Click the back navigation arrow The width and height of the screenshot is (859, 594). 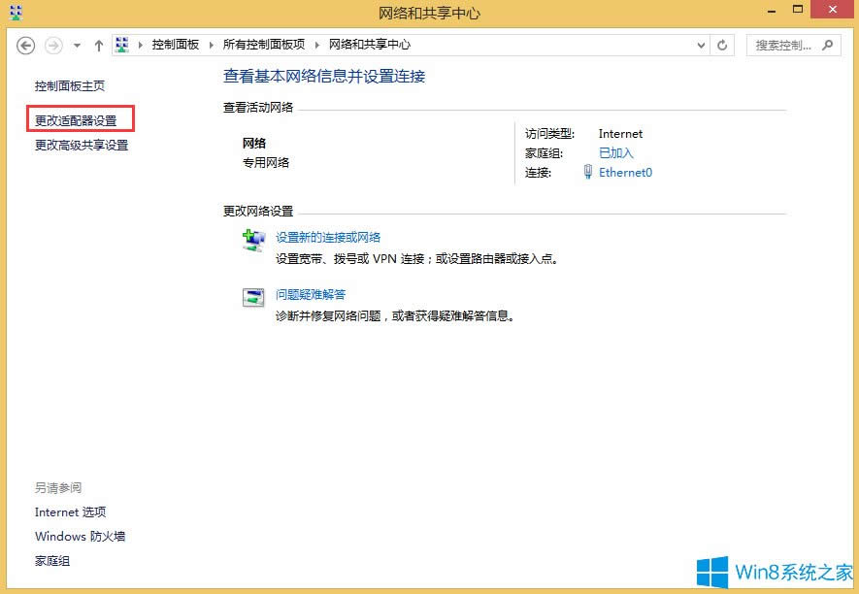click(25, 45)
